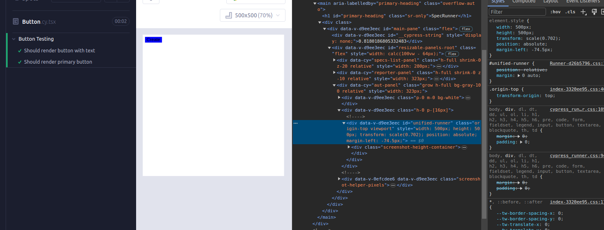Select test 'Should render button with text'
604x230 pixels.
click(x=60, y=51)
